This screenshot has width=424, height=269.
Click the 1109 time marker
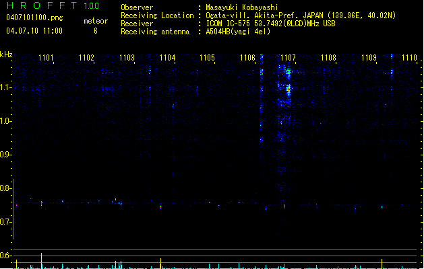pos(369,58)
